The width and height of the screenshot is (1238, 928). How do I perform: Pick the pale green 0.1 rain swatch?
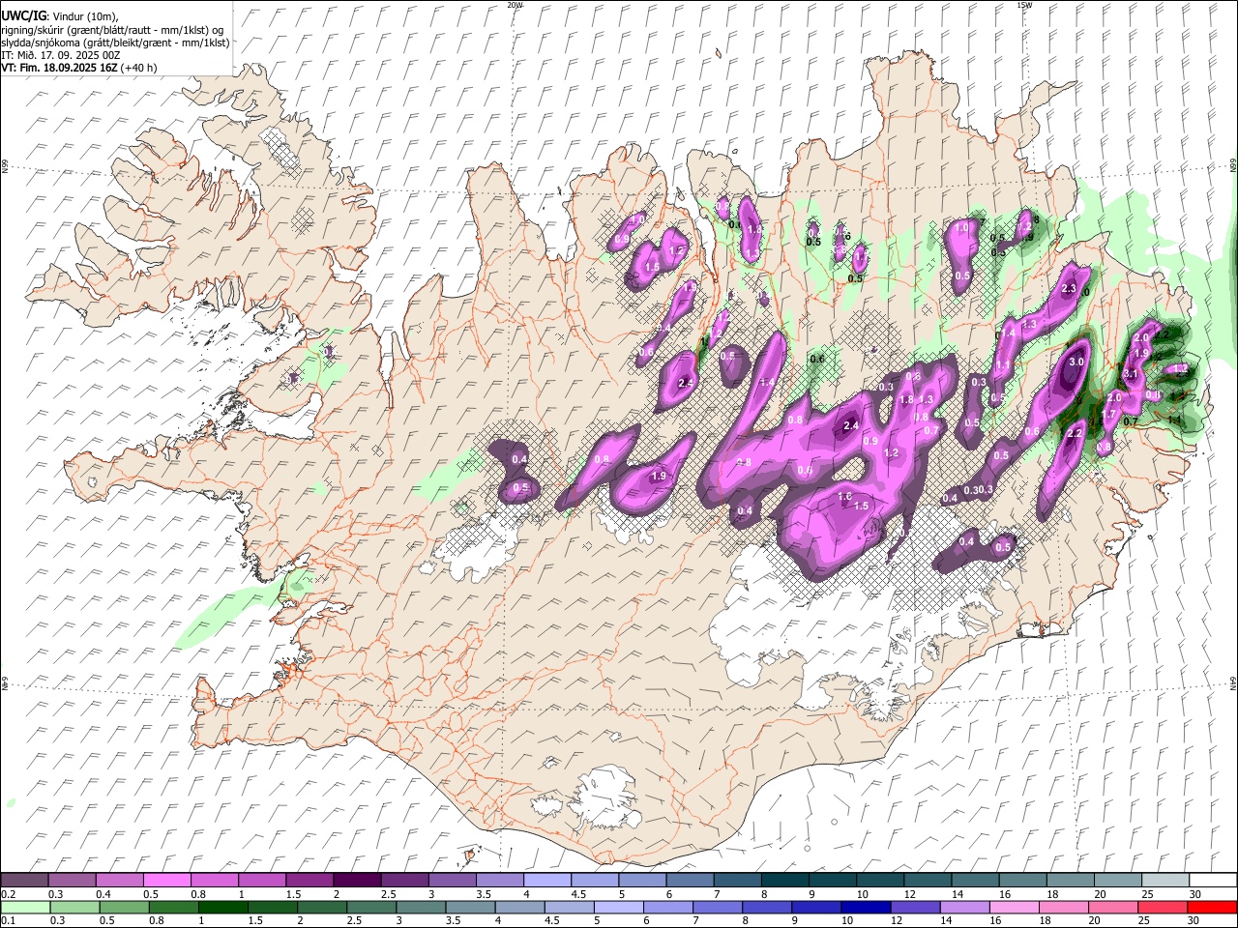pos(25,908)
